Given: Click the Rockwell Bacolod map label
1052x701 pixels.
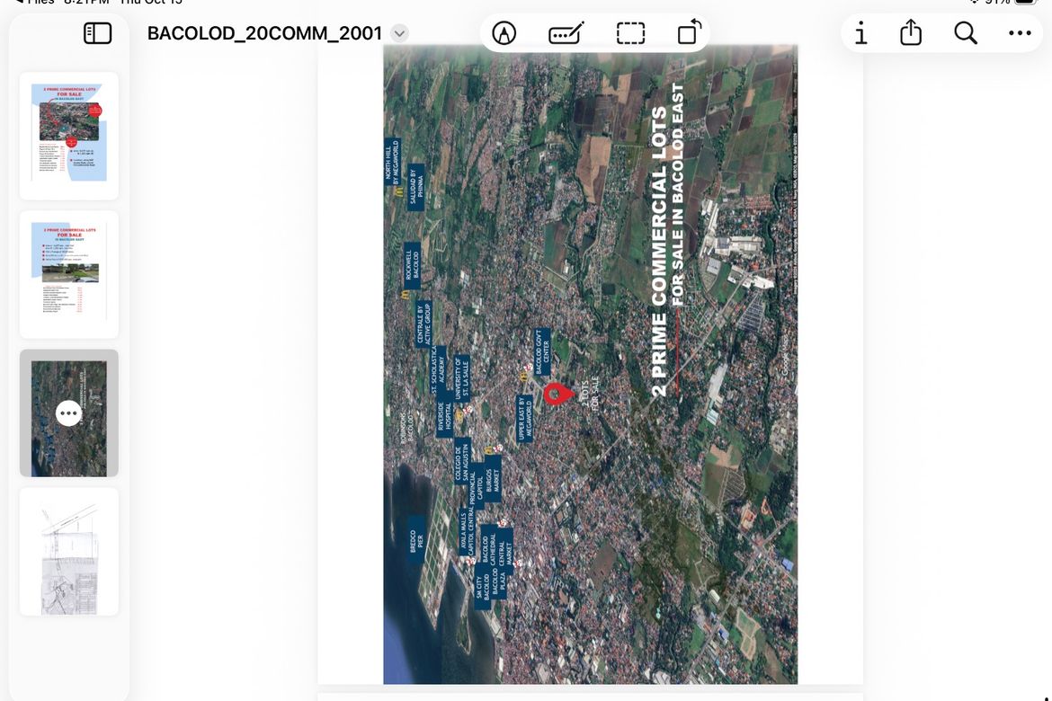Looking at the screenshot, I should pyautogui.click(x=412, y=266).
